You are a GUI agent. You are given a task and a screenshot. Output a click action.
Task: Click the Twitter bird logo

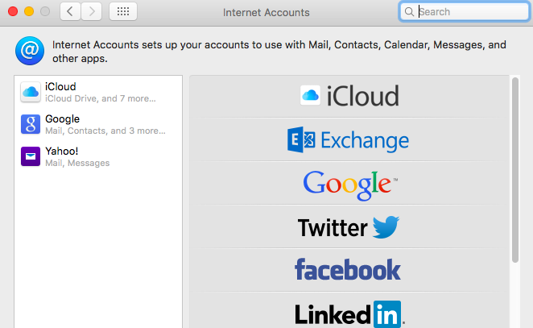pos(386,226)
